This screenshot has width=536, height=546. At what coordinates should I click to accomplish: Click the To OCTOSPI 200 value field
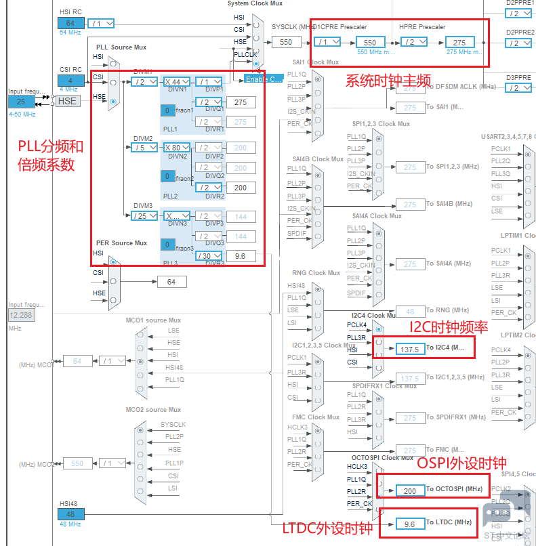[410, 490]
